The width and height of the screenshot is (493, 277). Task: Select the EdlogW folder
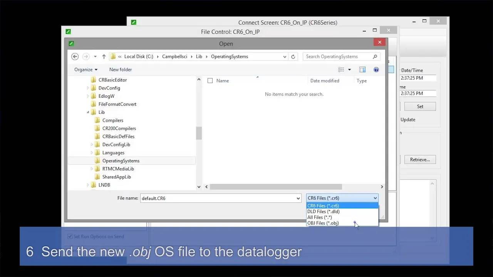point(106,96)
